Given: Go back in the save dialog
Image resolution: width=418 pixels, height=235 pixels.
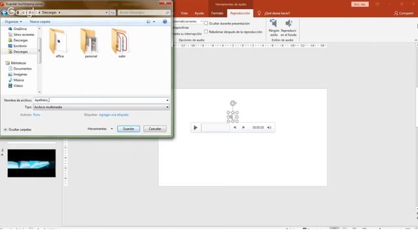Looking at the screenshot, I should tap(4, 12).
